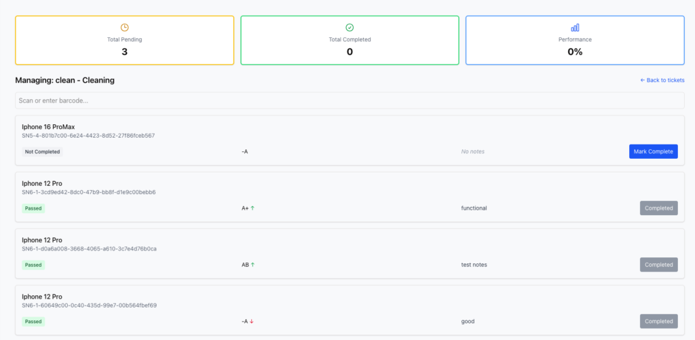Click the Passed badge on SN6-1-d0a6a008 device
Screen dimensions: 695x340
coord(33,265)
